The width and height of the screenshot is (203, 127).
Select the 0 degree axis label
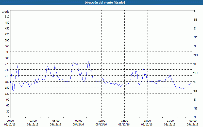pyautogui.click(x=9, y=117)
